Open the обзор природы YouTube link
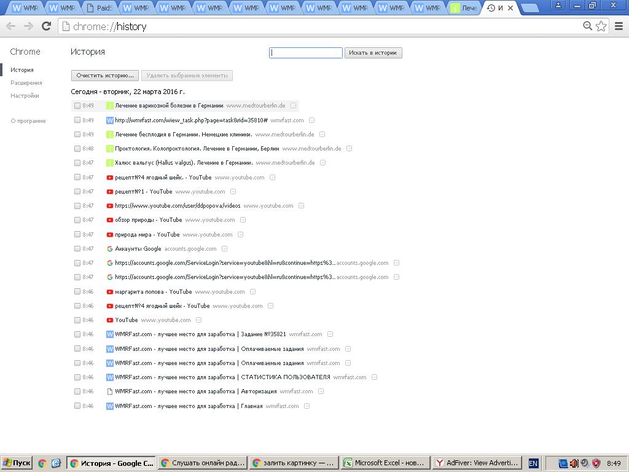 pos(149,220)
